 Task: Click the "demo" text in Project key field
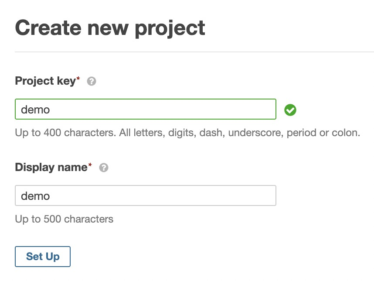35,110
